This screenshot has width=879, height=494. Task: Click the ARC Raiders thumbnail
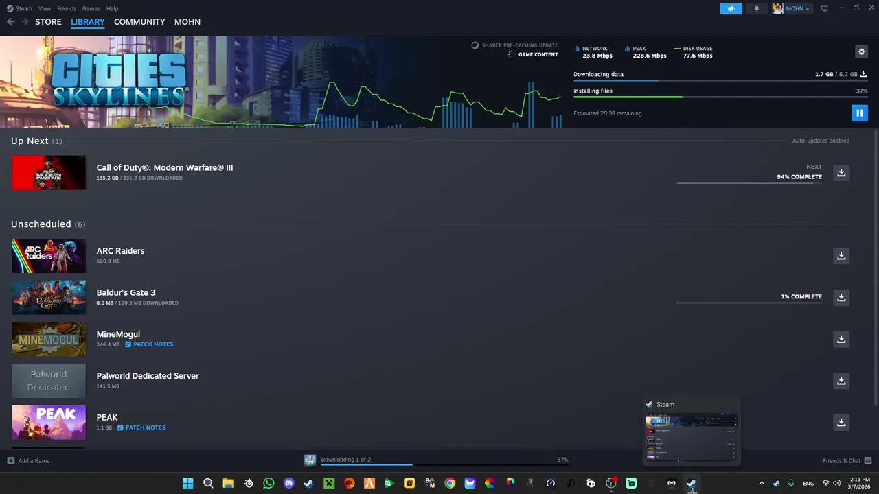[x=49, y=256]
